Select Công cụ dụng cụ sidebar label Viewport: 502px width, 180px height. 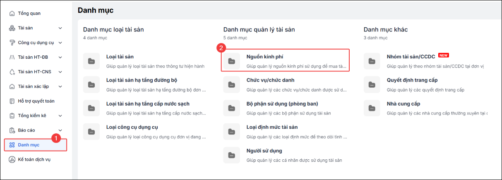[x=37, y=43]
